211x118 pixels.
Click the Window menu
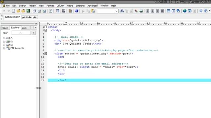tap(104, 6)
